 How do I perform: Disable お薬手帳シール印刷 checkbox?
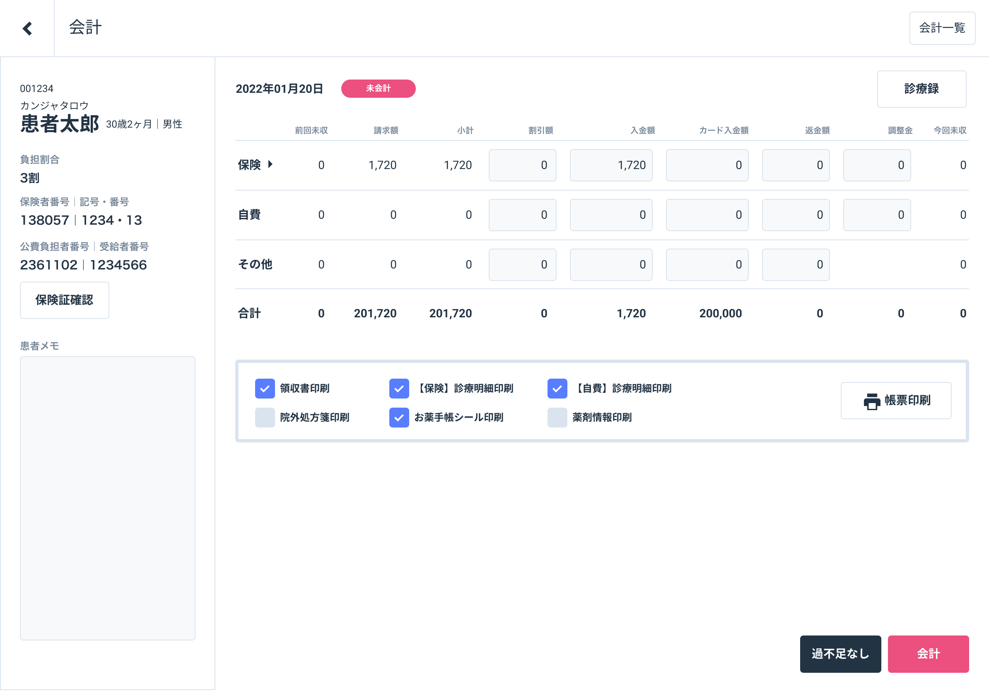tap(399, 418)
